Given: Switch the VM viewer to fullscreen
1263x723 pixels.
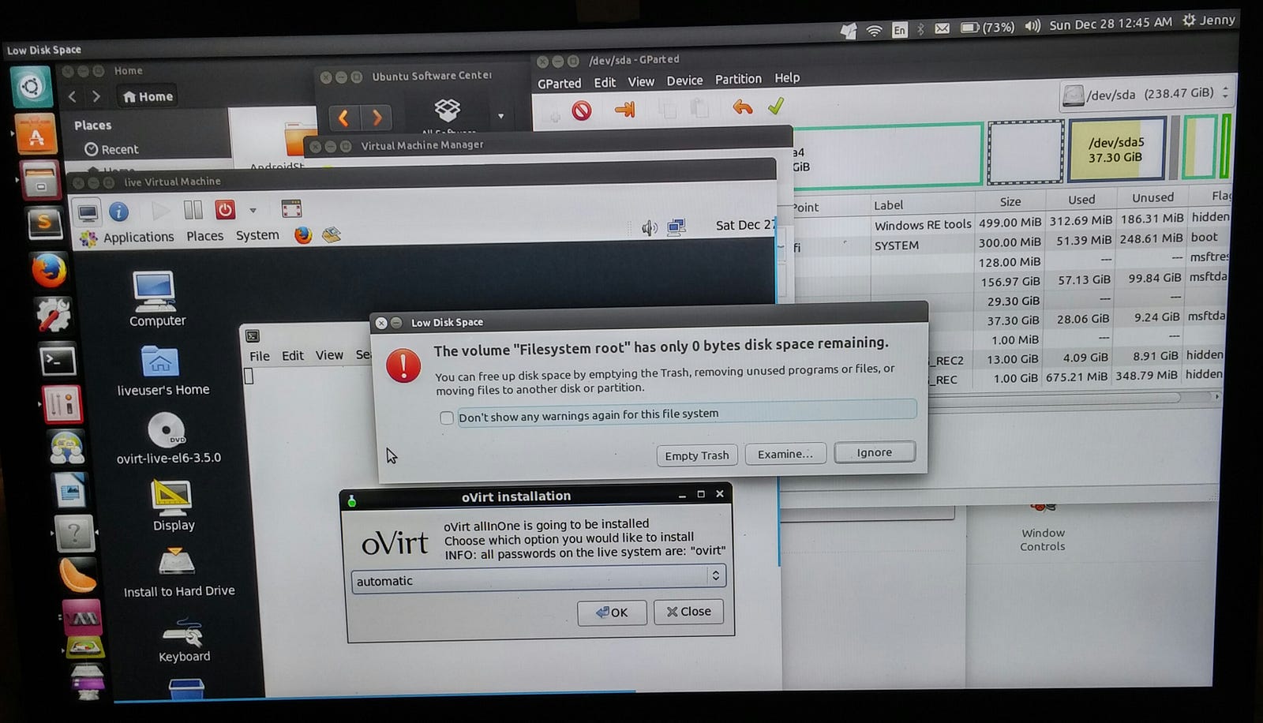Looking at the screenshot, I should pos(291,208).
